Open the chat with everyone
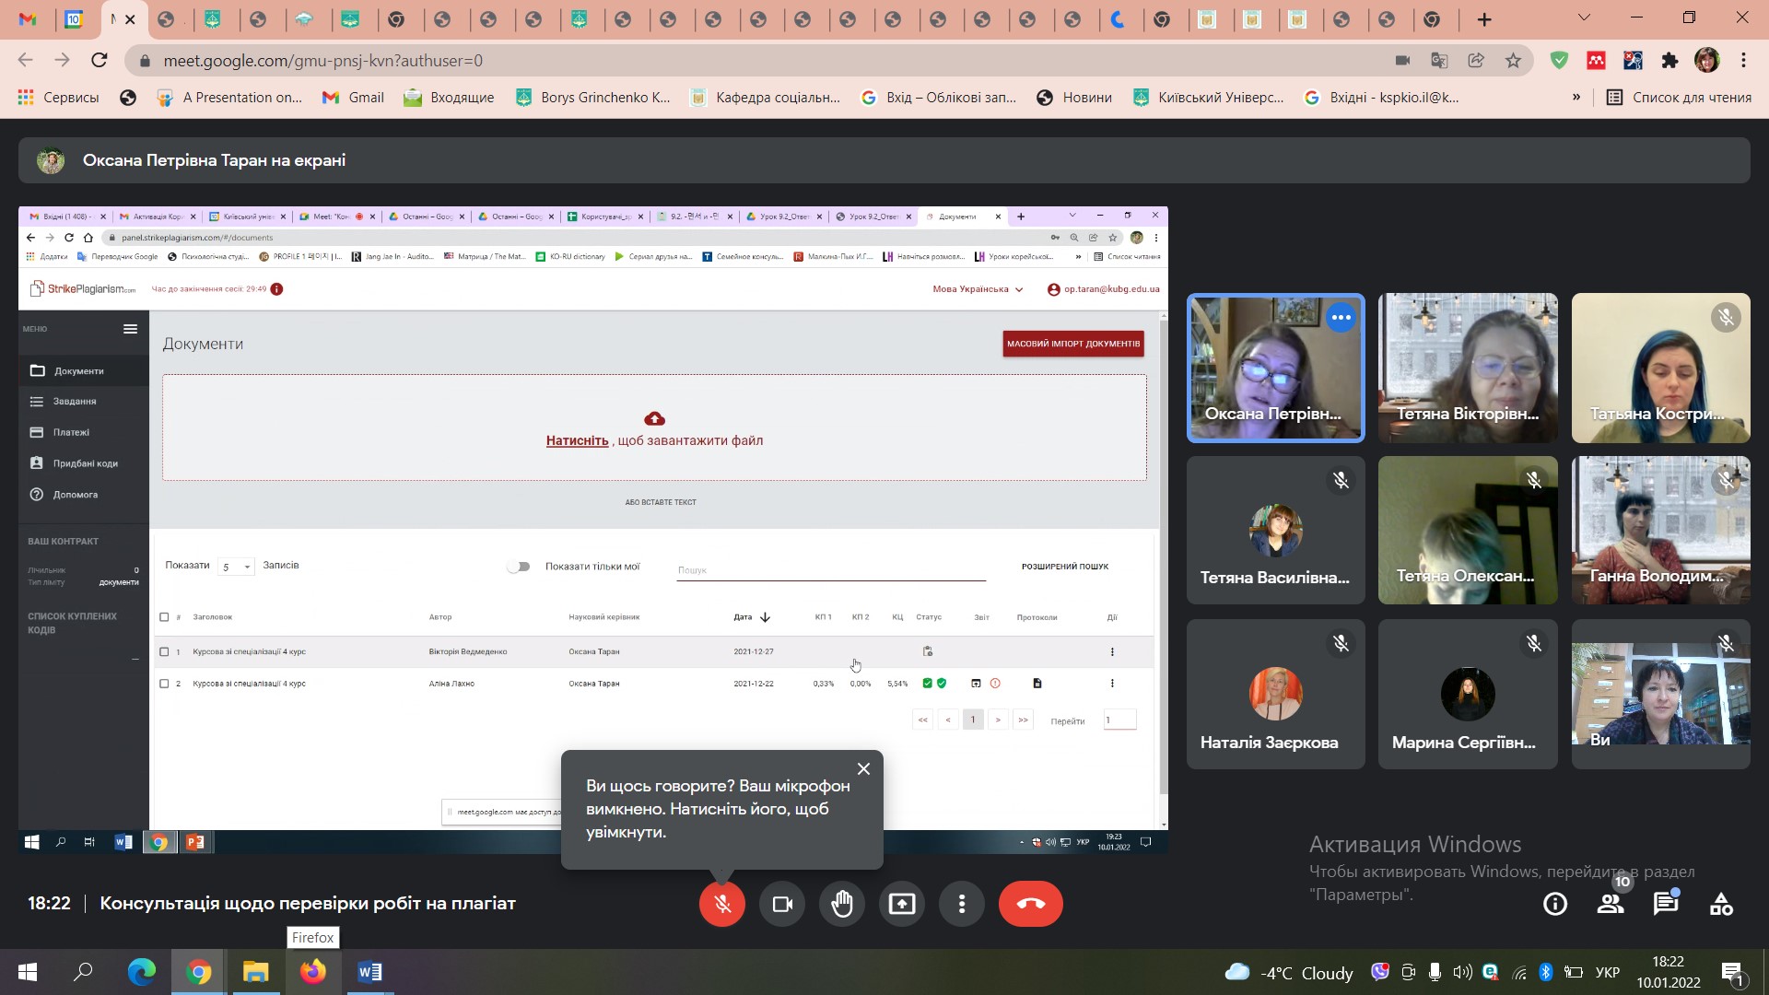Image resolution: width=1769 pixels, height=995 pixels. [x=1665, y=905]
